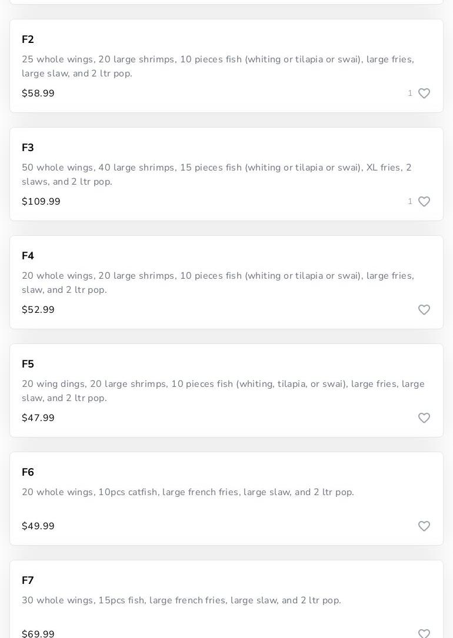453x638 pixels.
Task: Select the $52.99 price for F4
Action: click(x=38, y=310)
